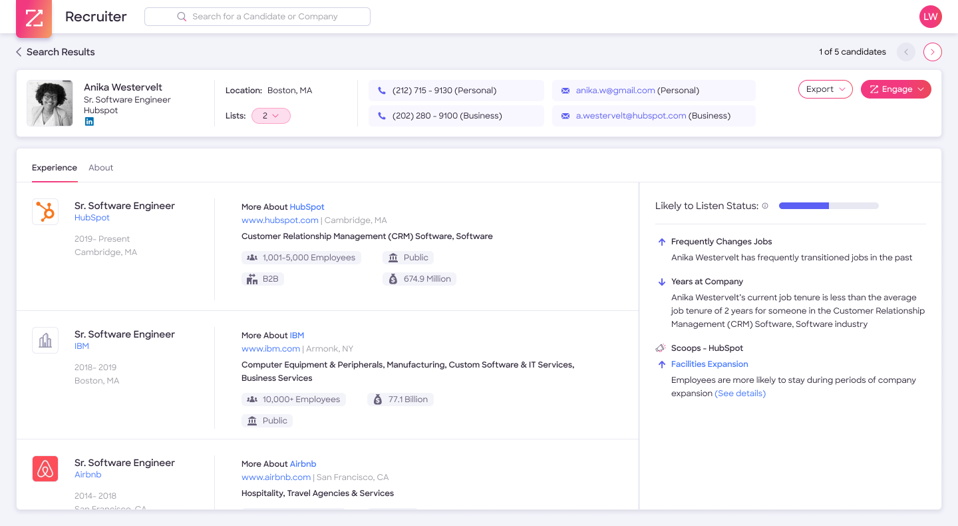The height and width of the screenshot is (526, 958).
Task: Click the business email envelope icon
Action: (565, 116)
